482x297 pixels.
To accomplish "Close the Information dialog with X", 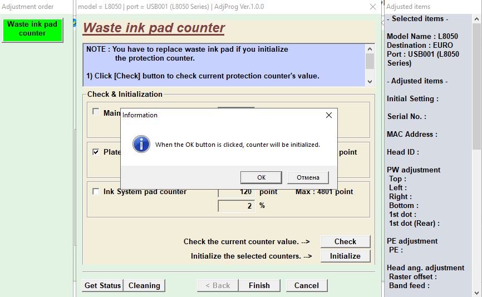I will (x=328, y=115).
